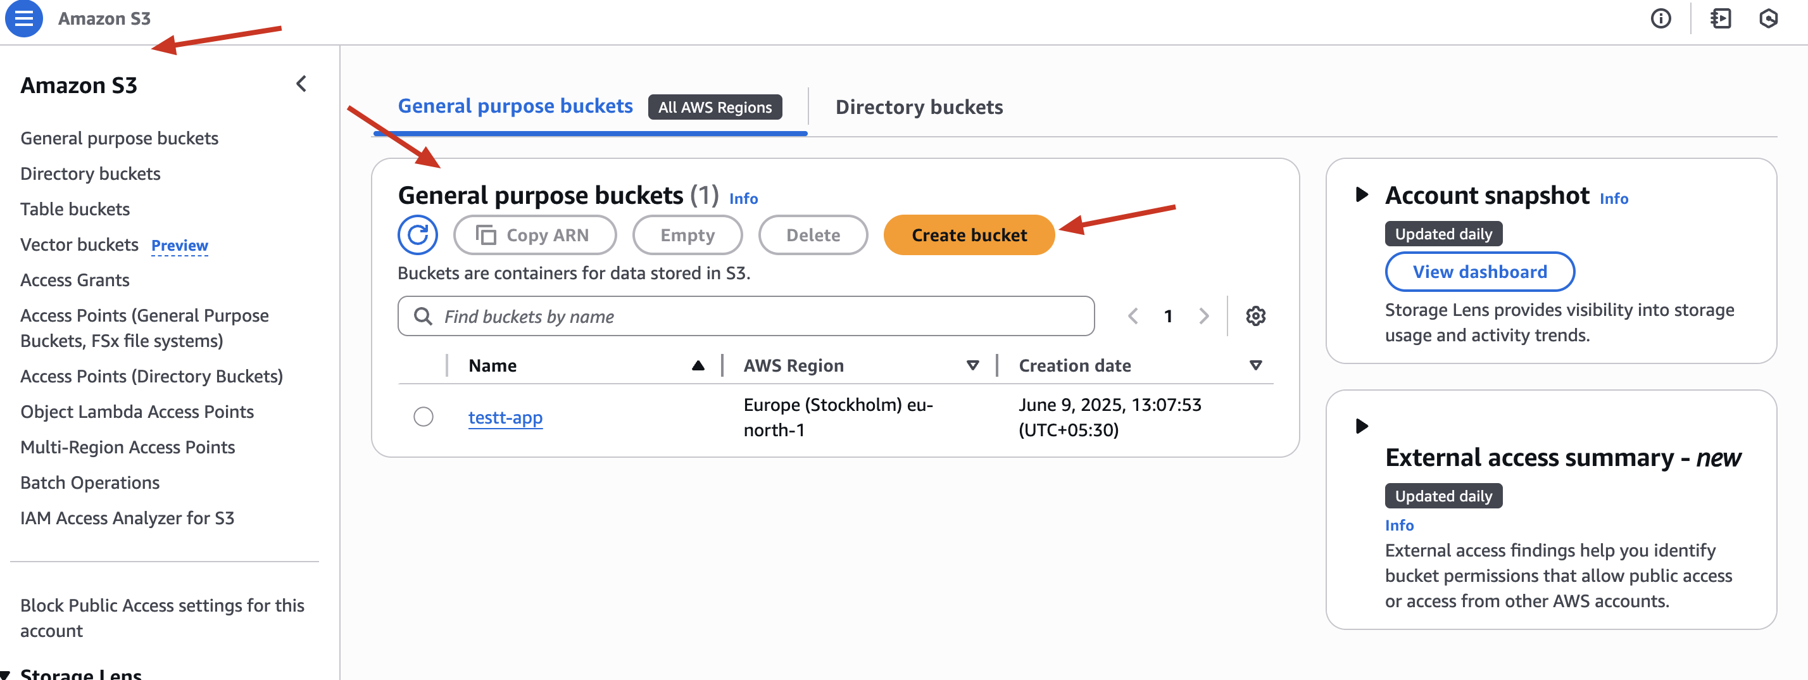Image resolution: width=1808 pixels, height=680 pixels.
Task: Click the 'June 9, 2025, 13:07:53' creation date
Action: tap(1110, 417)
